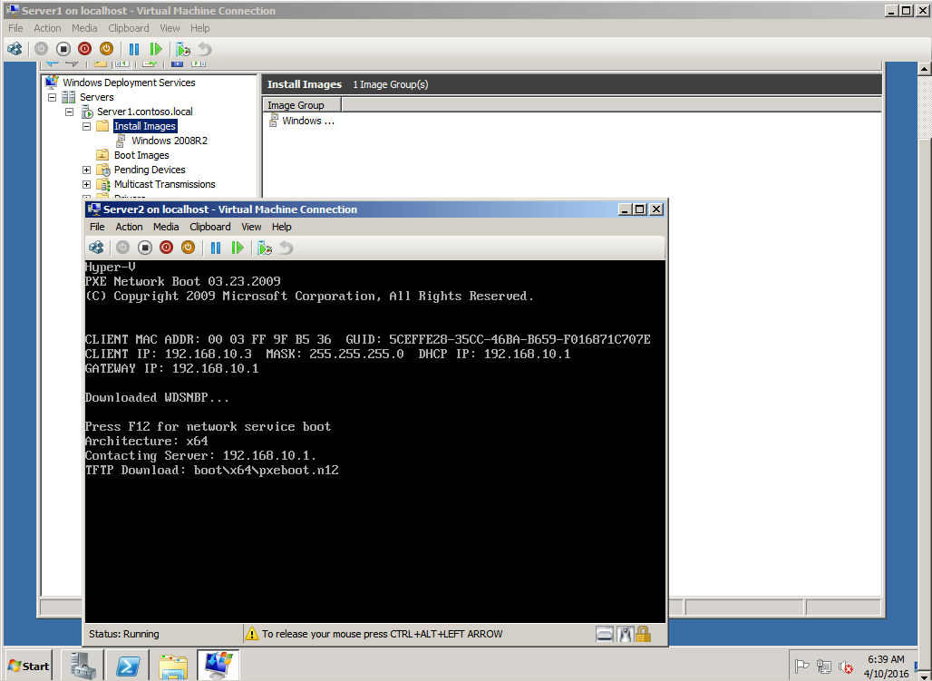Minimize the Server2 window
Image resolution: width=932 pixels, height=681 pixels.
pyautogui.click(x=625, y=209)
